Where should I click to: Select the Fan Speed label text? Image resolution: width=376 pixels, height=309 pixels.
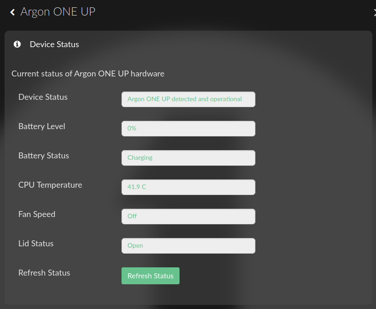(x=37, y=214)
